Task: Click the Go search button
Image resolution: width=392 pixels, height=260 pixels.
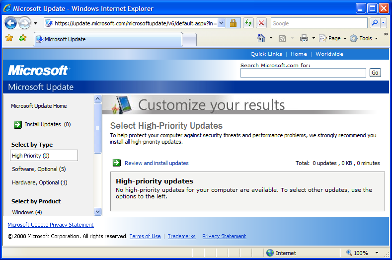Action: click(x=375, y=73)
